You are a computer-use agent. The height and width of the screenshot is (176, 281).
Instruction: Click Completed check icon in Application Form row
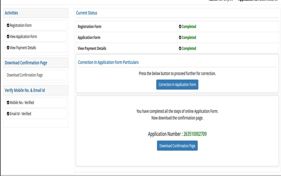[180, 37]
